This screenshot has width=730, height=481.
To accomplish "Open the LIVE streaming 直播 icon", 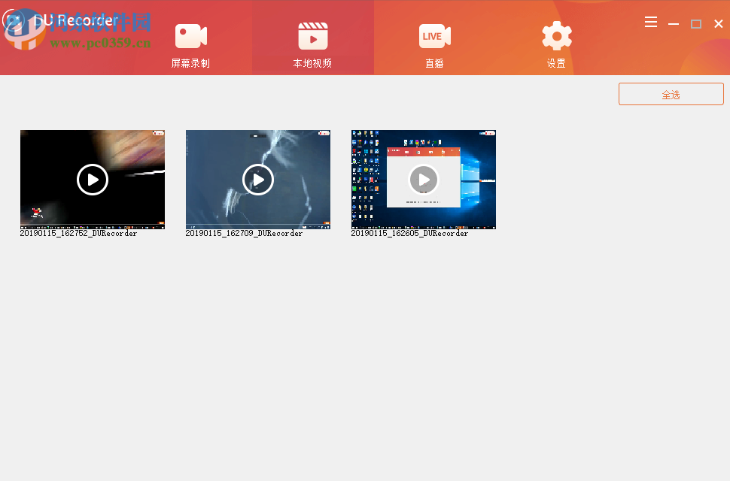I will pos(434,35).
